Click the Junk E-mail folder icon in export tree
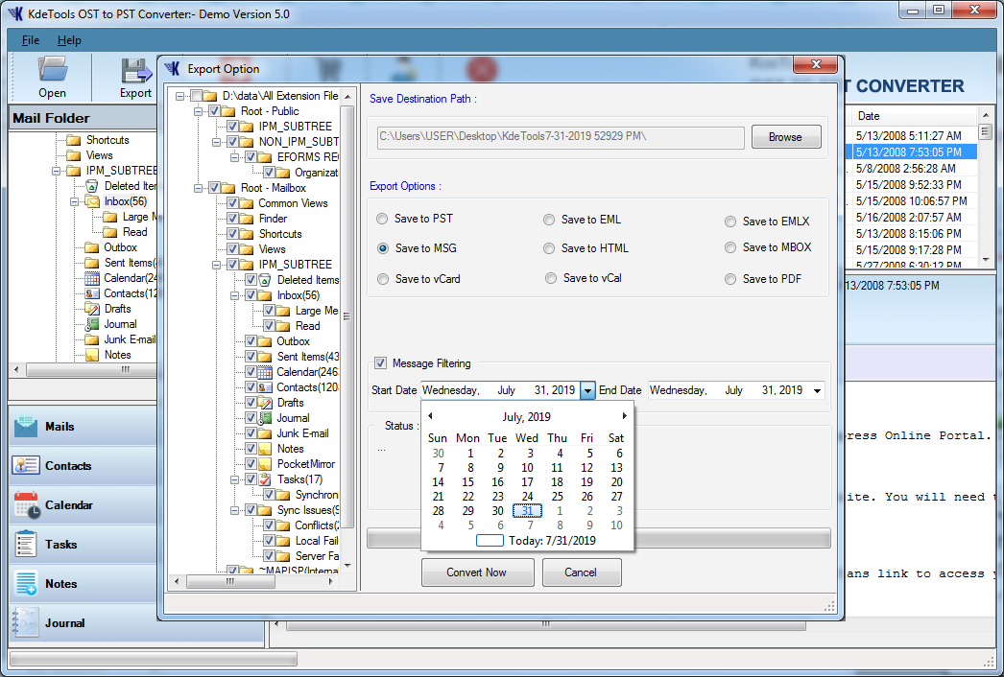This screenshot has width=1004, height=677. [265, 433]
